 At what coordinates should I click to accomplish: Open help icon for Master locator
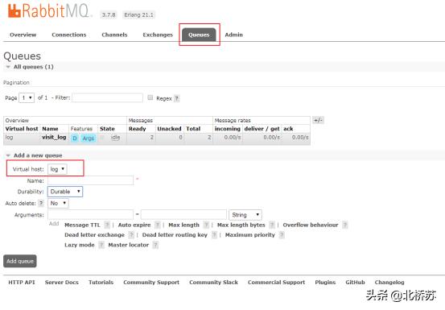pyautogui.click(x=155, y=245)
